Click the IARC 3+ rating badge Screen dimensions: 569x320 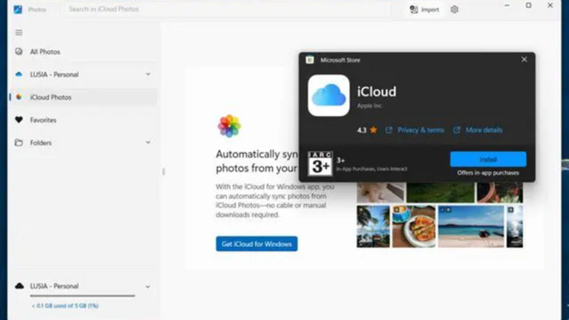point(320,163)
